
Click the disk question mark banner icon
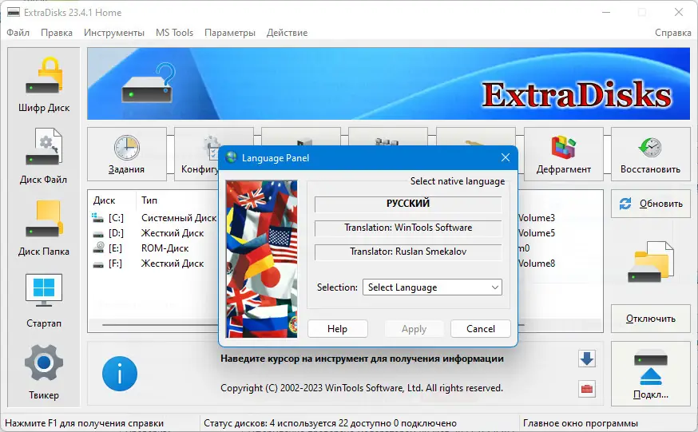pyautogui.click(x=149, y=84)
